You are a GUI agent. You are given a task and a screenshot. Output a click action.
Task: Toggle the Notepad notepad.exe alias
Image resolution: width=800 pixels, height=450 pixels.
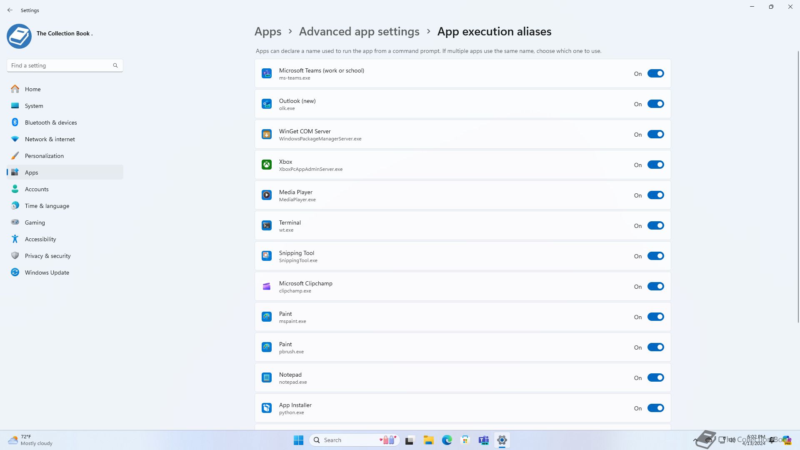[x=655, y=377]
